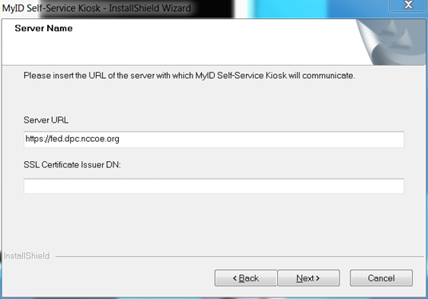Click the MyID Self-Service Kiosk title bar text
This screenshot has width=428, height=299.
pos(97,8)
